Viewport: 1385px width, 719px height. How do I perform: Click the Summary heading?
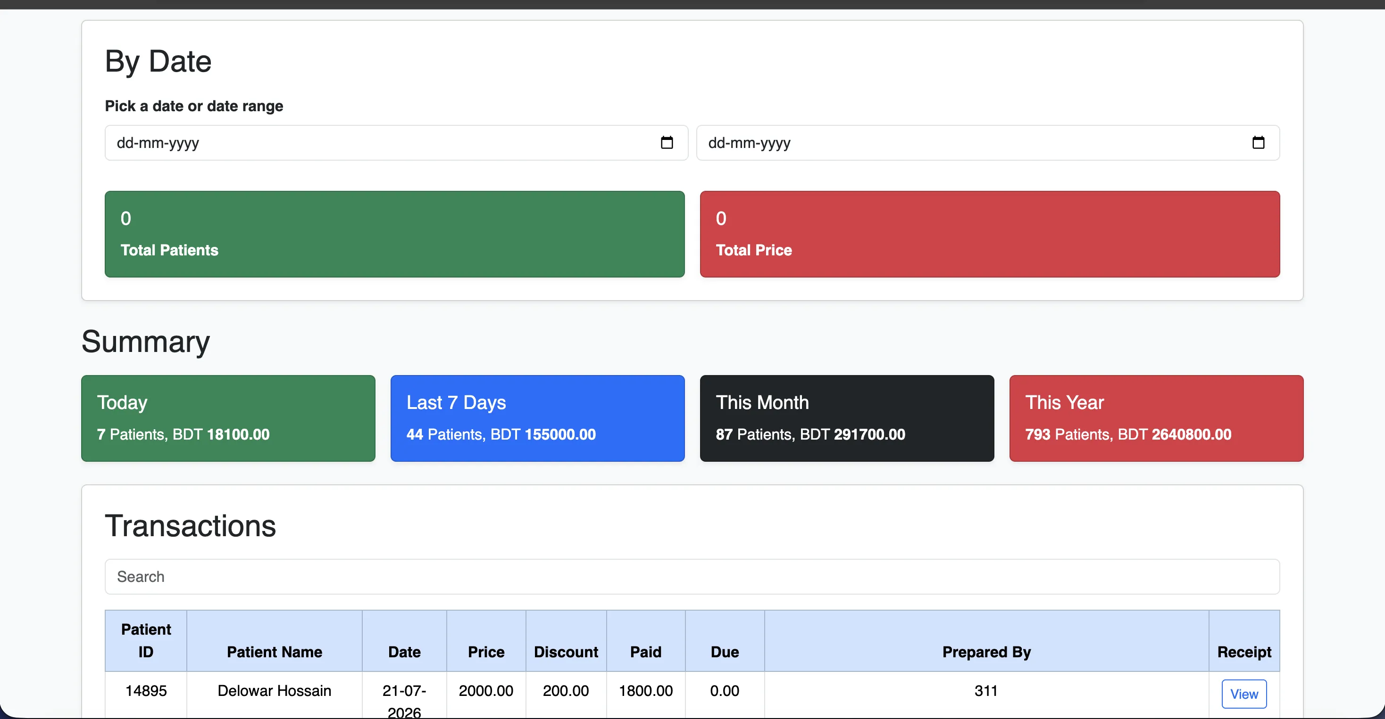146,342
